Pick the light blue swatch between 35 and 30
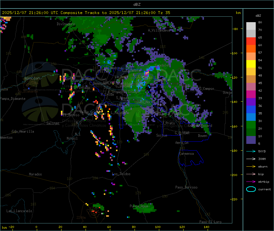 251,117
